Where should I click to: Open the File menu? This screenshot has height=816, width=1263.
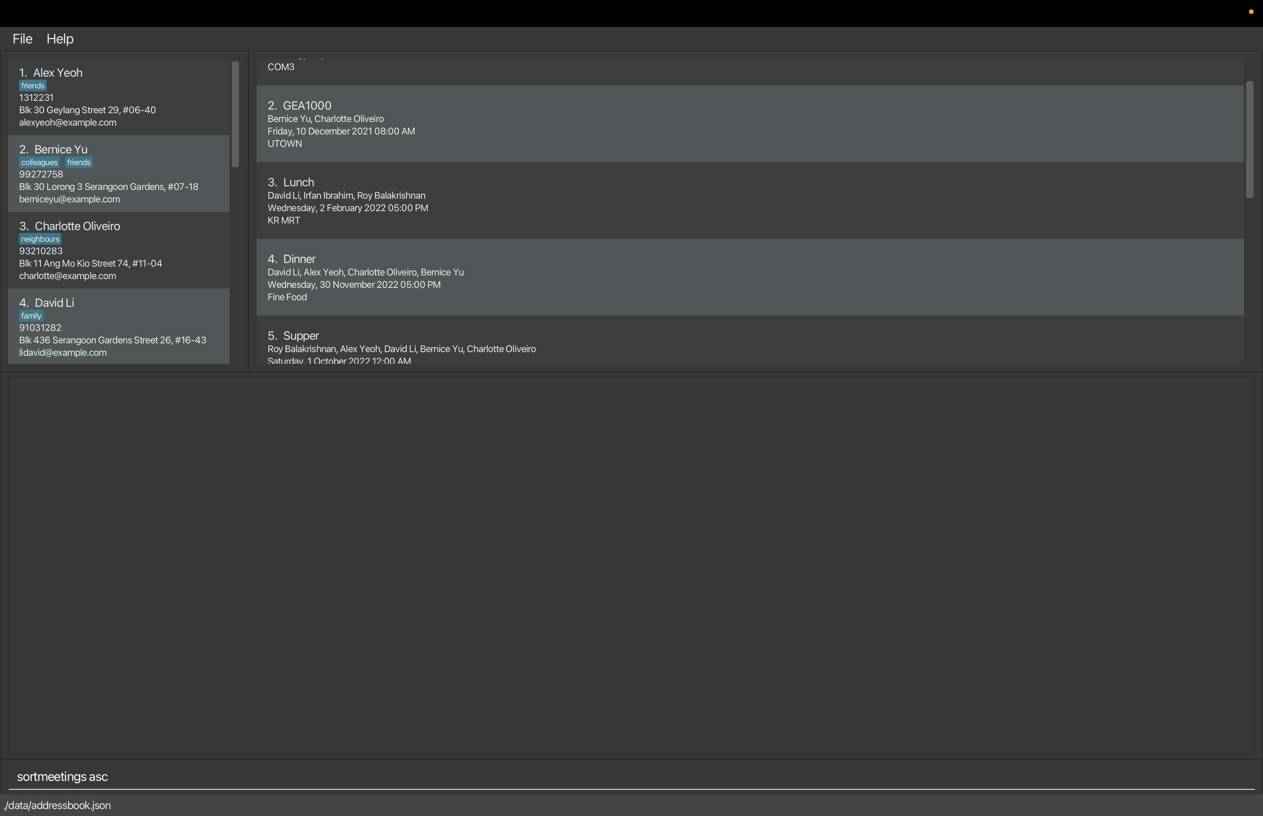click(22, 39)
